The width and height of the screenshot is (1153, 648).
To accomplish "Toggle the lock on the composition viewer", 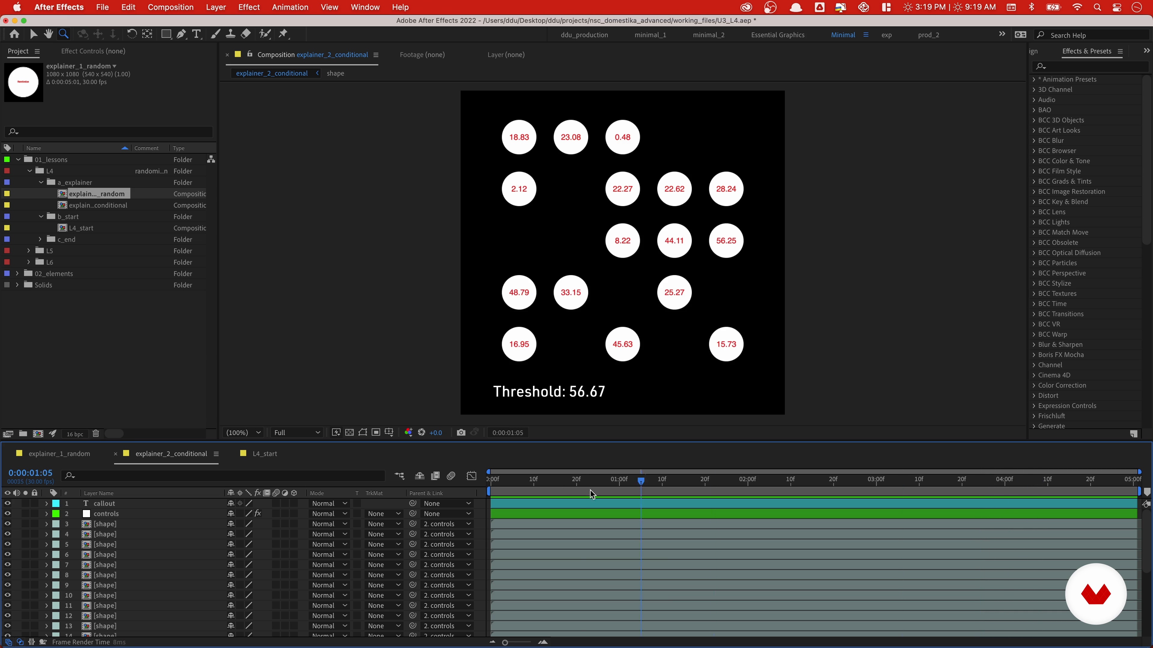I will pyautogui.click(x=250, y=54).
